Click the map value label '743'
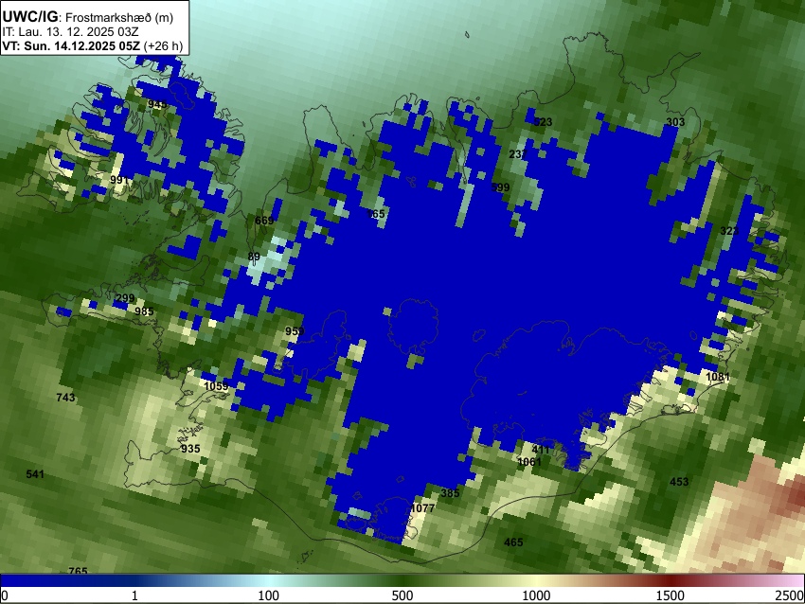Screen dimensions: 805x604 (x=65, y=398)
